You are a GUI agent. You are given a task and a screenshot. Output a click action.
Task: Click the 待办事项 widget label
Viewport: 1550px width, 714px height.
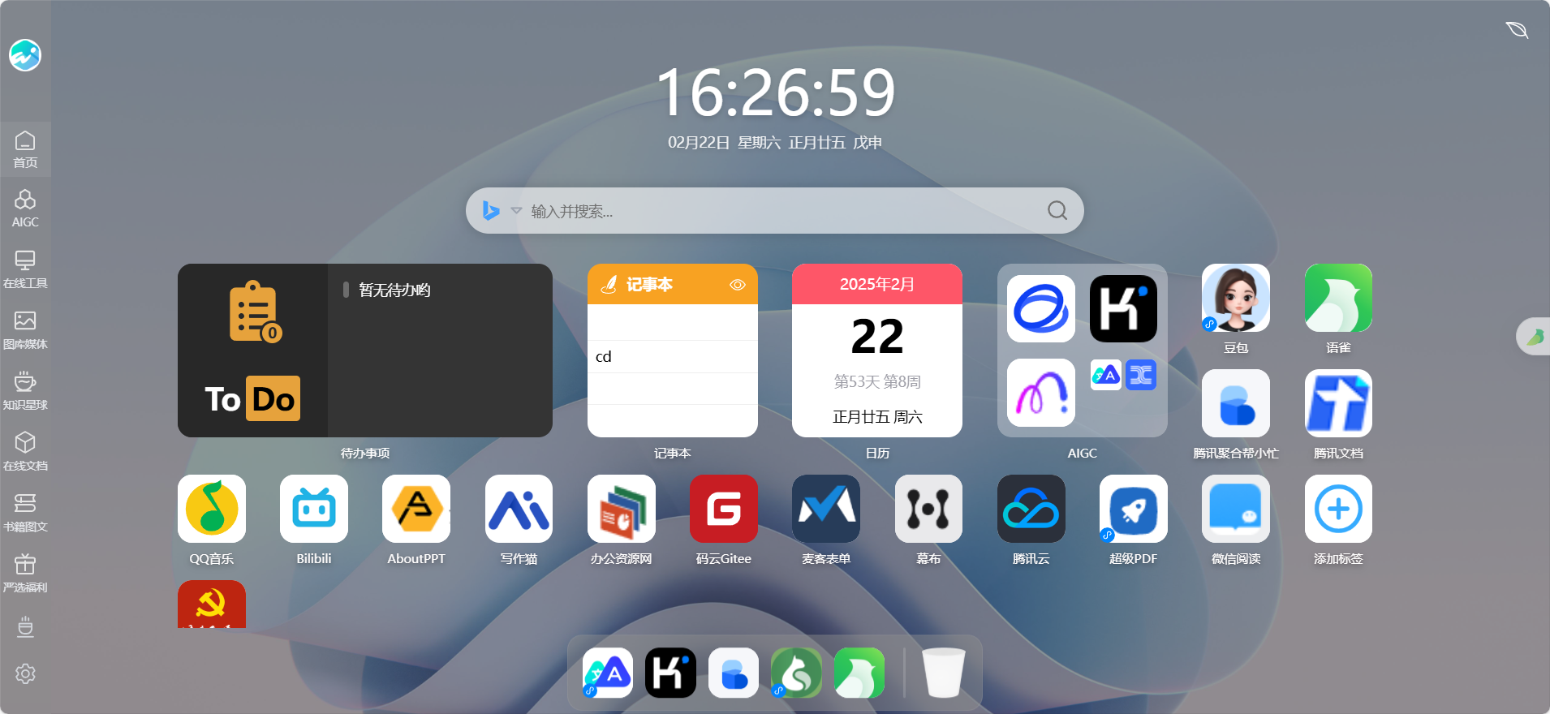click(x=365, y=453)
